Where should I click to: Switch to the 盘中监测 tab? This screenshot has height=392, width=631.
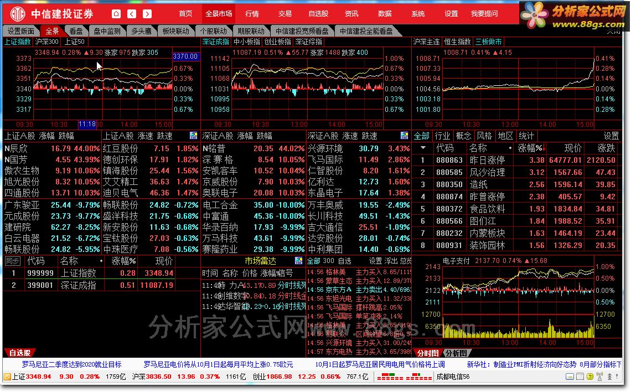pos(107,31)
